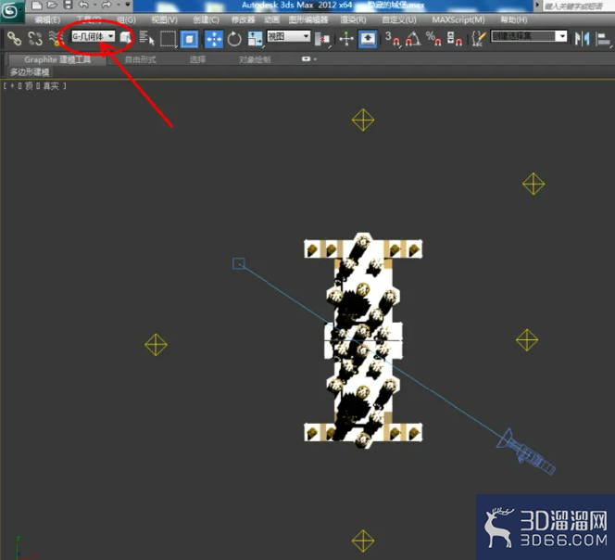Click the help search keyword field
Image resolution: width=615 pixels, height=560 pixels.
click(x=579, y=6)
